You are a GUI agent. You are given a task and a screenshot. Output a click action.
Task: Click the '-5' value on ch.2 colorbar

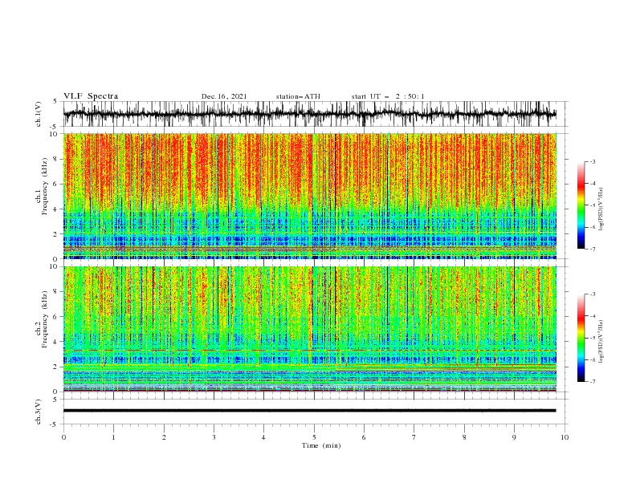point(593,338)
